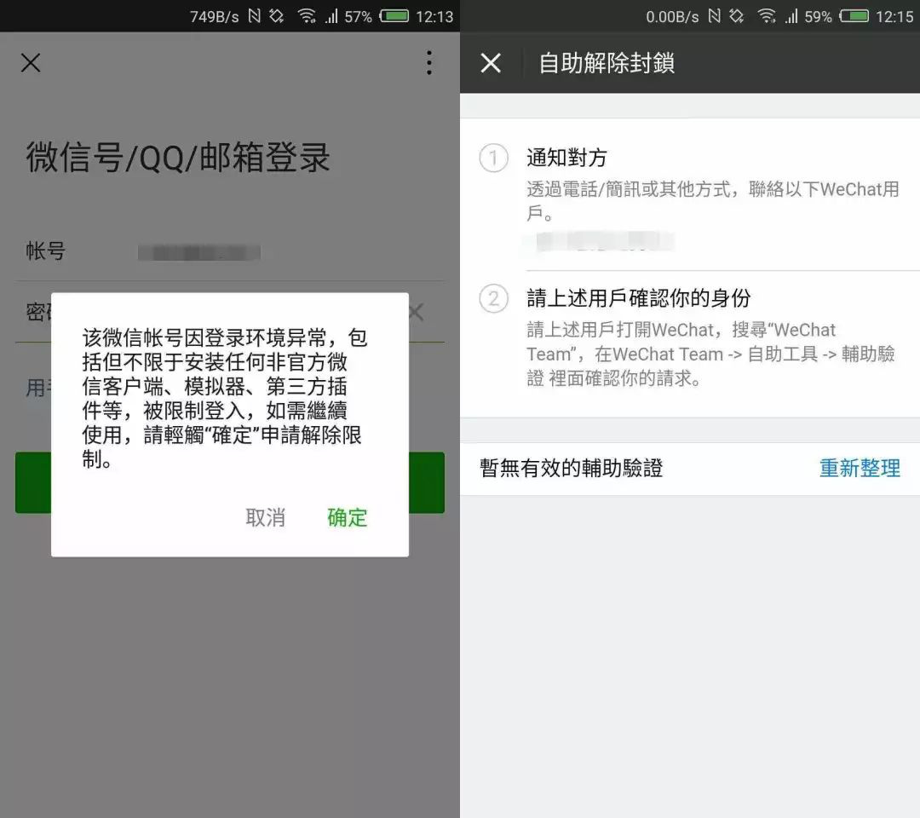Image resolution: width=920 pixels, height=818 pixels.
Task: Tap the 帐号 field label
Action: point(45,251)
